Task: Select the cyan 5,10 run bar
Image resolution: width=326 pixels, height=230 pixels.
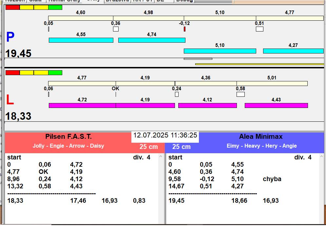Action: coord(220,51)
